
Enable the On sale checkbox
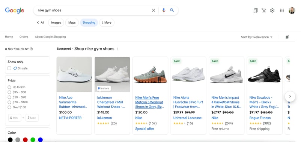click(9, 68)
